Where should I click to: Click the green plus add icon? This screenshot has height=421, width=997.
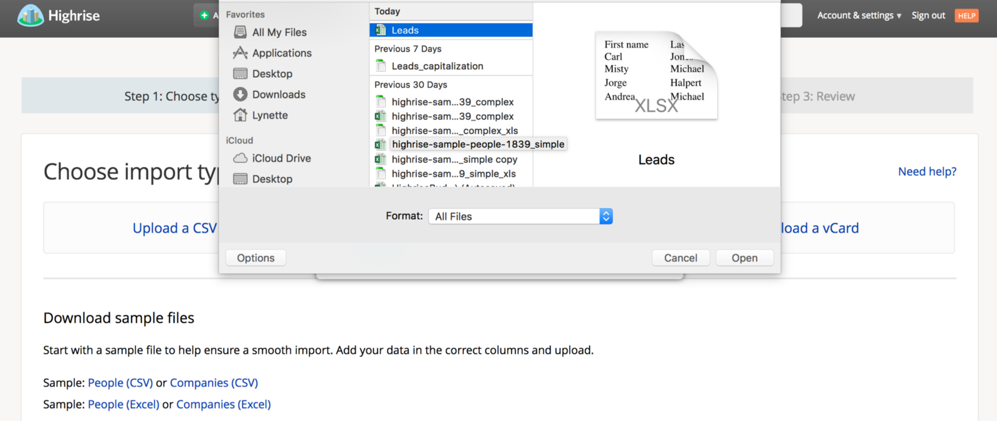(204, 16)
